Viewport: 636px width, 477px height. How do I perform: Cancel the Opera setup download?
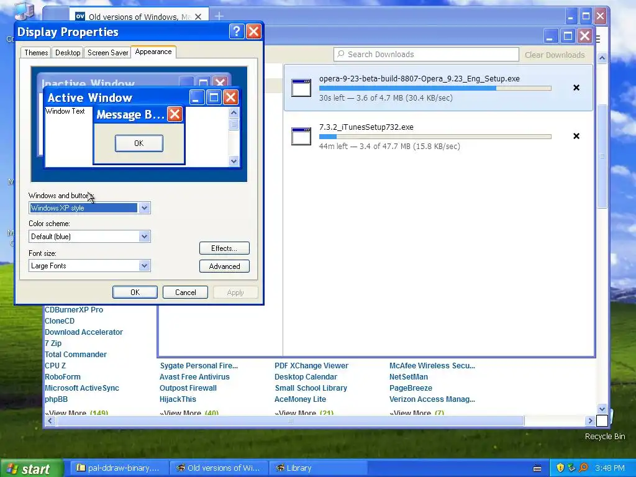coord(576,88)
